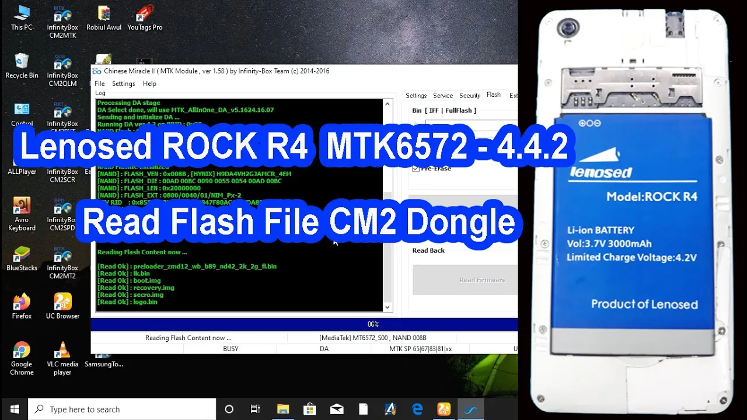Select the InfinityBox CM2QLM shortcut

(x=62, y=71)
